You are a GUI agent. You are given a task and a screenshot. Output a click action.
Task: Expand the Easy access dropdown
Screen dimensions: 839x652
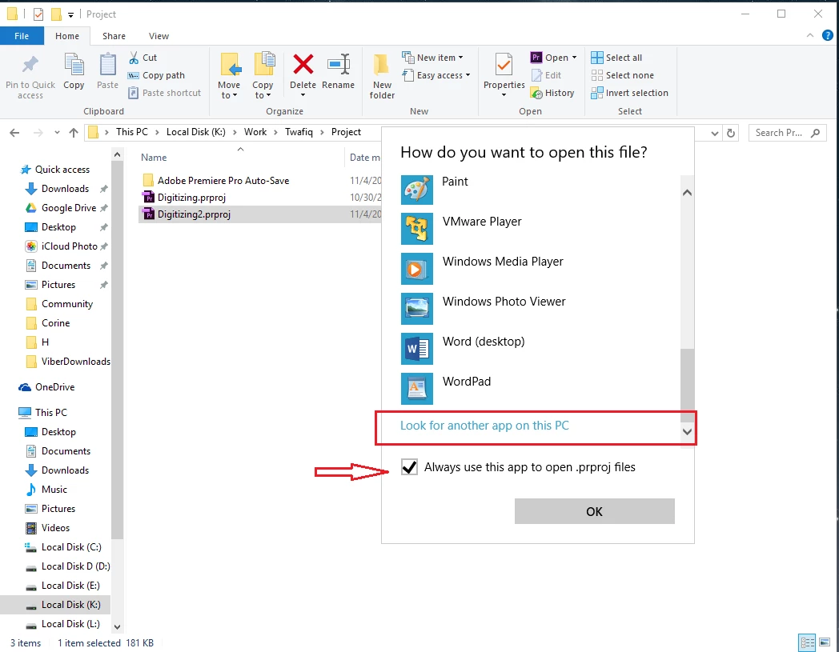coord(468,75)
